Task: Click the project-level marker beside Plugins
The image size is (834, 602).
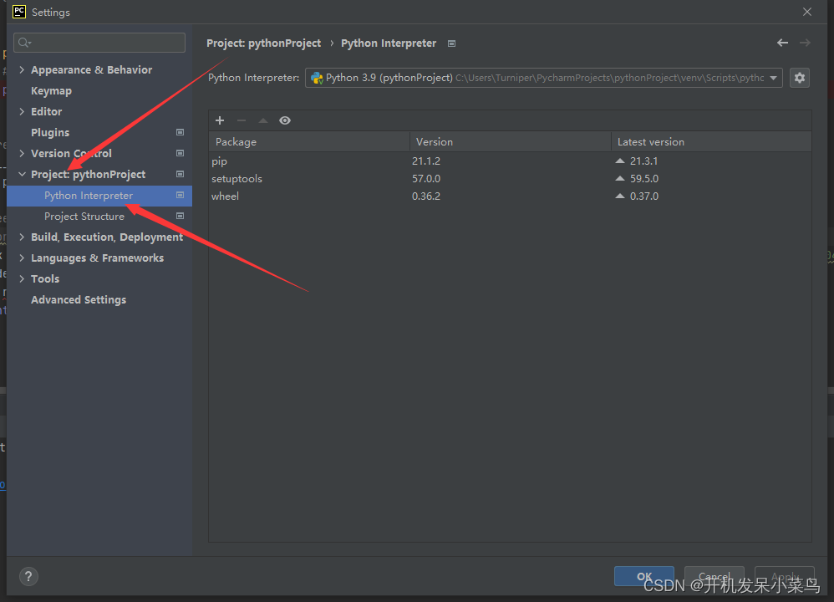Action: pos(181,132)
